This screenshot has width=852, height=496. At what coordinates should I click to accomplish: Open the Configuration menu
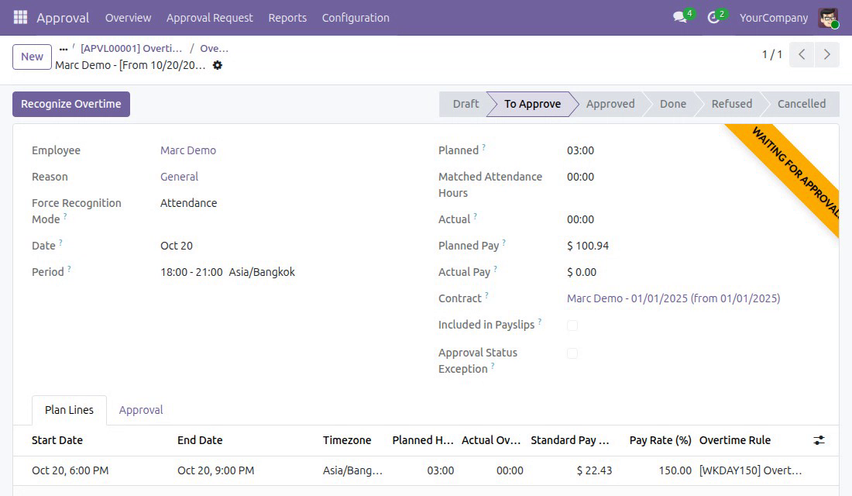coord(356,18)
